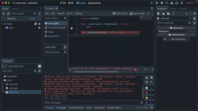This screenshot has height=111, width=198.
Task: Run the current scene icon
Action: (x=172, y=3)
